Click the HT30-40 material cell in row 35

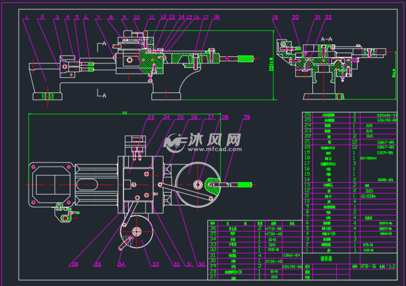273,234
